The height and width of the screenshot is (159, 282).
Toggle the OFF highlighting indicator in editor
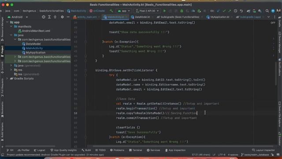(273, 23)
